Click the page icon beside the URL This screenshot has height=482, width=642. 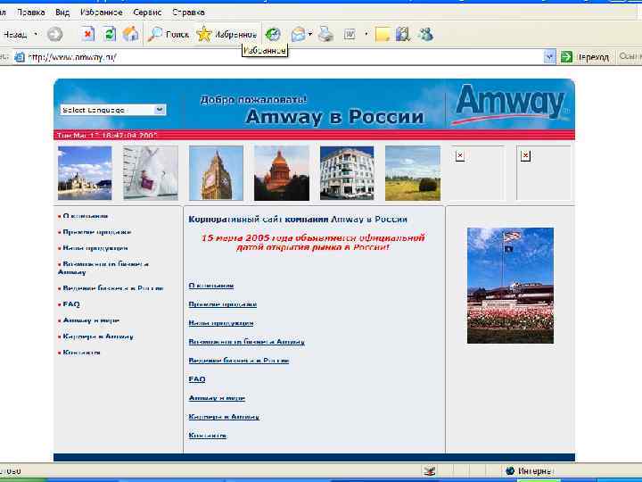pos(20,57)
